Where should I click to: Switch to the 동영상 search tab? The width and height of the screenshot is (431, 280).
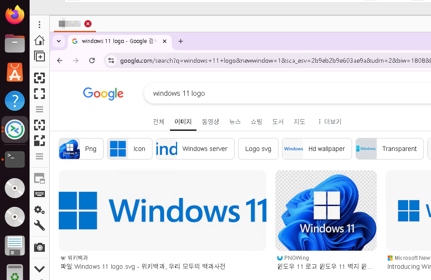210,121
